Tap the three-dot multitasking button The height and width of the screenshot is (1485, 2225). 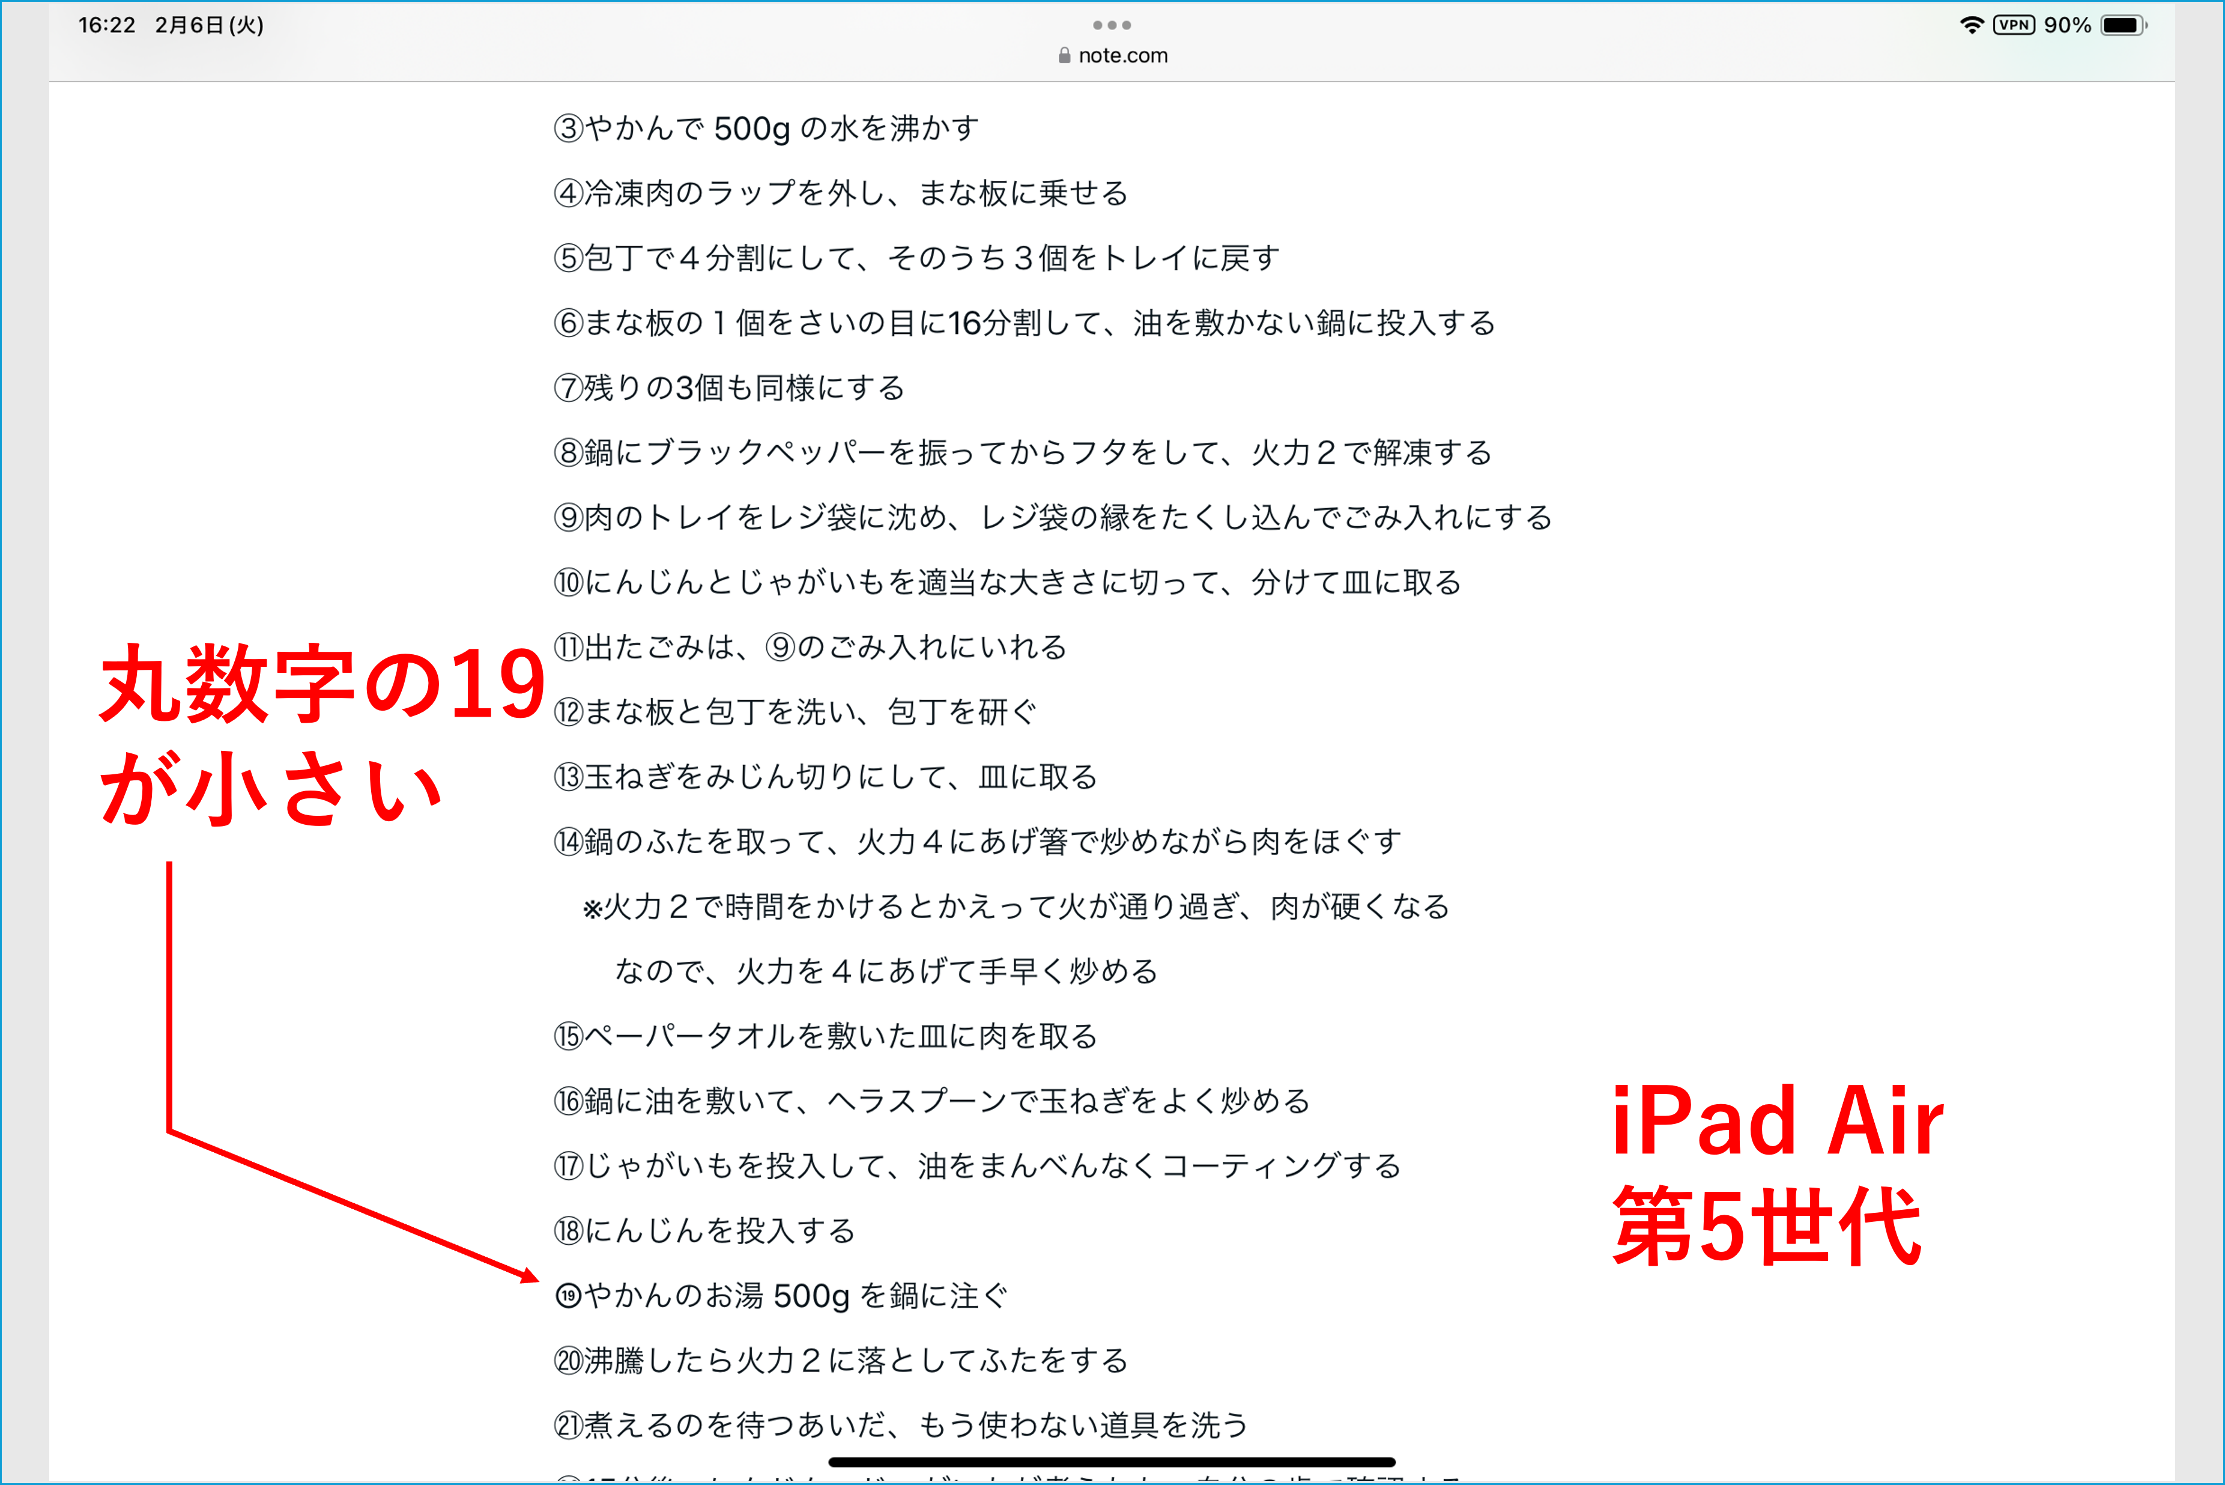1112,25
